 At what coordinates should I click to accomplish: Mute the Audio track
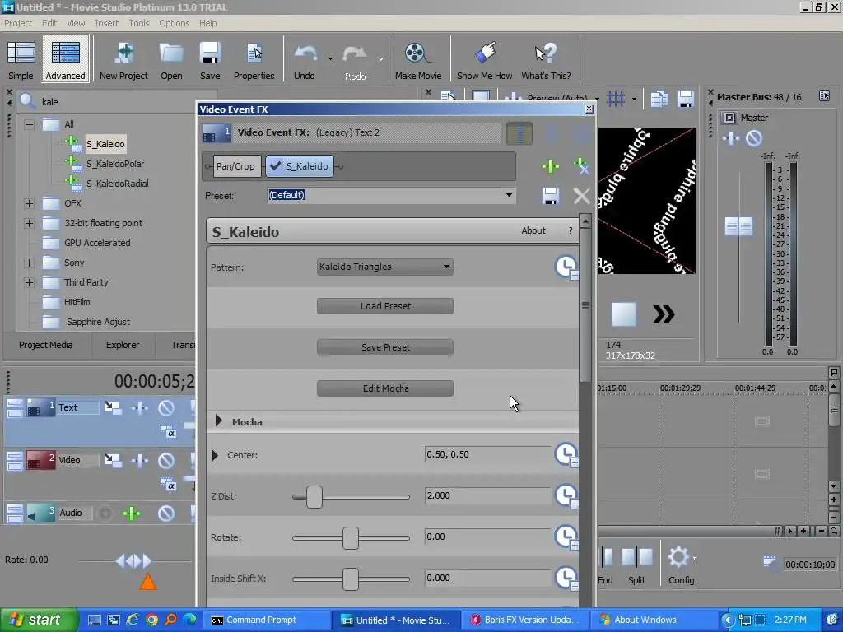click(x=166, y=513)
